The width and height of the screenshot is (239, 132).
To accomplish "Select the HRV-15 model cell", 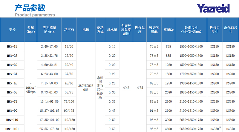I will tap(12, 47).
